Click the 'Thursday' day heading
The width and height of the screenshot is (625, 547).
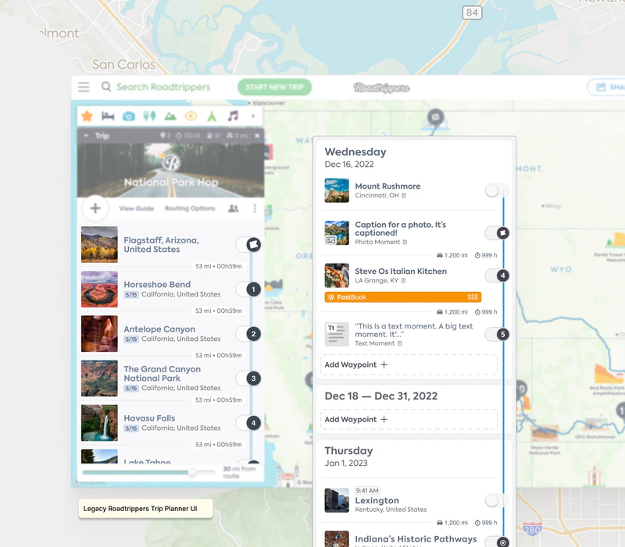click(348, 451)
